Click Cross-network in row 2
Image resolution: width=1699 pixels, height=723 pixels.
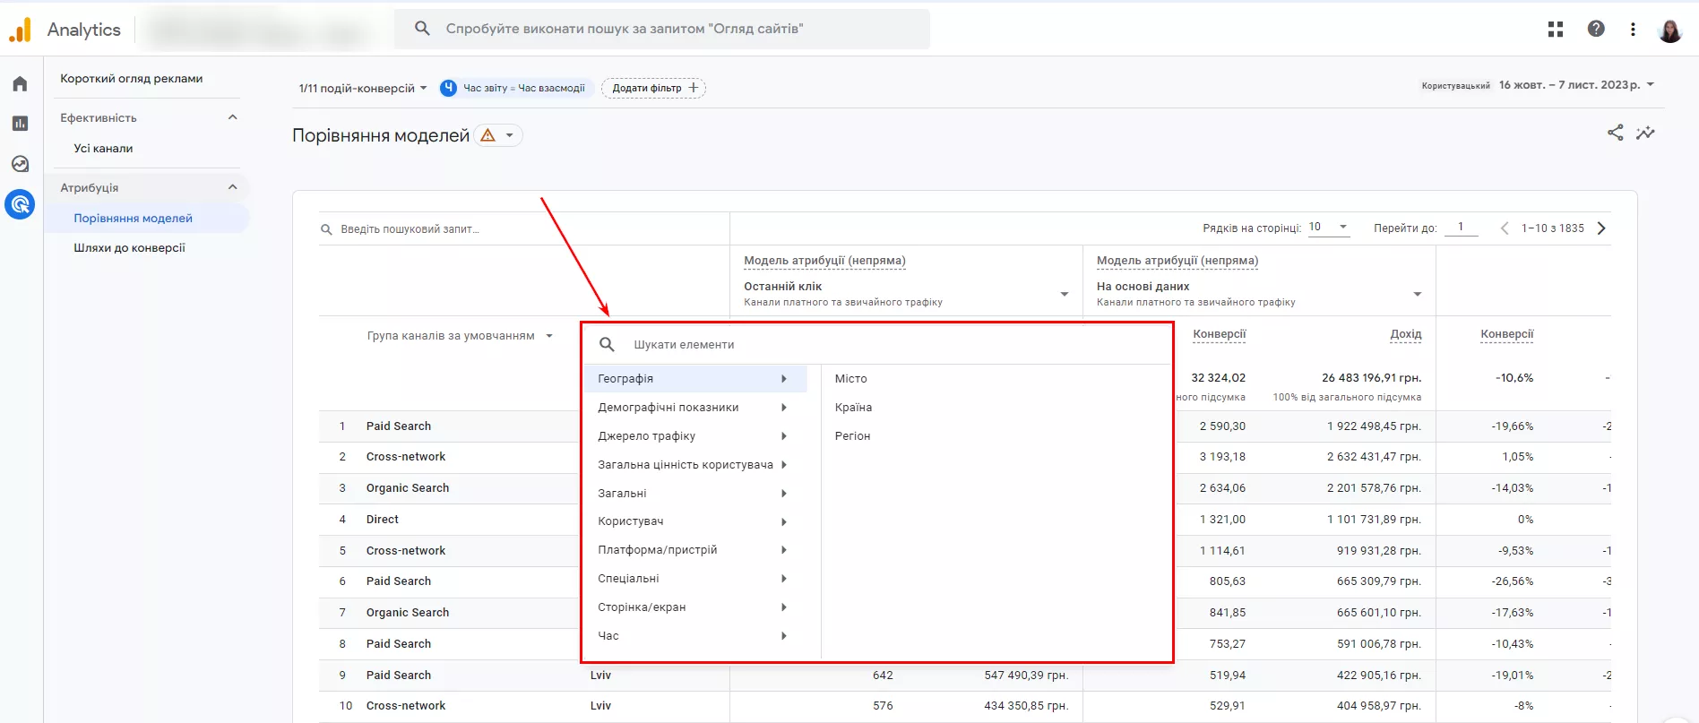coord(406,457)
